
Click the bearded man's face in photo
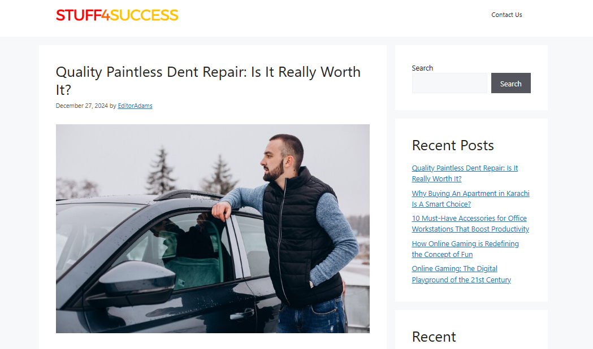tap(273, 163)
